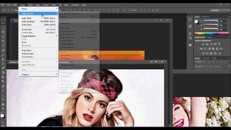This screenshot has width=231, height=130.
Task: Add a Hue/Saturation adjustment
Action: (x=201, y=49)
